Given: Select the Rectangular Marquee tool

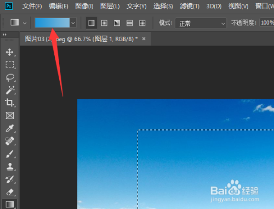Looking at the screenshot, I should (x=10, y=65).
